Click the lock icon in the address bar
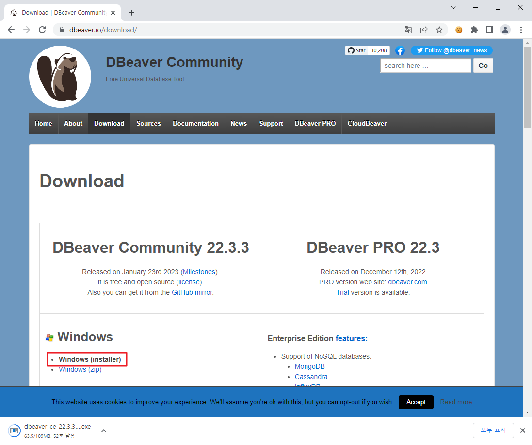Image resolution: width=532 pixels, height=445 pixels. 62,30
